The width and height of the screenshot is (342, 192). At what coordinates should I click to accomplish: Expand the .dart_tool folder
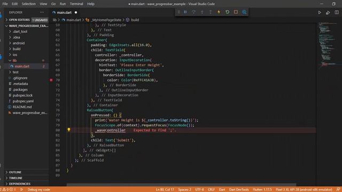click(20, 31)
